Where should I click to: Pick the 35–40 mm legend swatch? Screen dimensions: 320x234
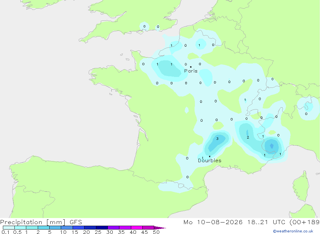click(x=125, y=228)
